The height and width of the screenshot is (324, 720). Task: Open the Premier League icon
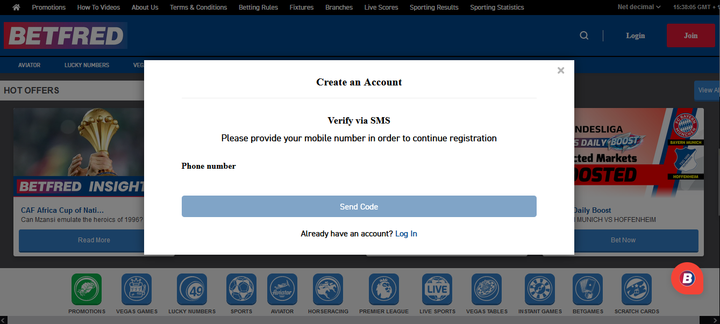(384, 289)
